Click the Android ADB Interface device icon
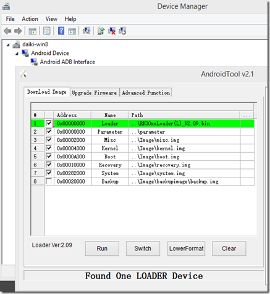 click(34, 62)
